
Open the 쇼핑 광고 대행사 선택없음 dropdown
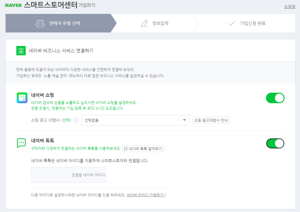coord(135,120)
